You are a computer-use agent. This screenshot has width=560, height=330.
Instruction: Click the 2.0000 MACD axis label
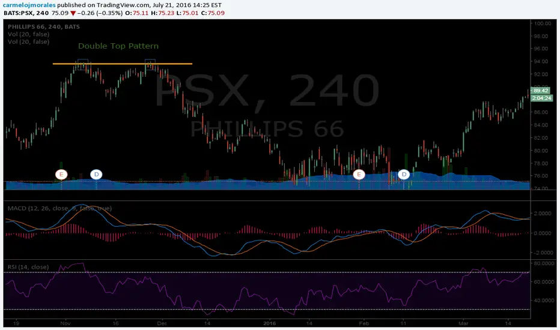click(544, 214)
